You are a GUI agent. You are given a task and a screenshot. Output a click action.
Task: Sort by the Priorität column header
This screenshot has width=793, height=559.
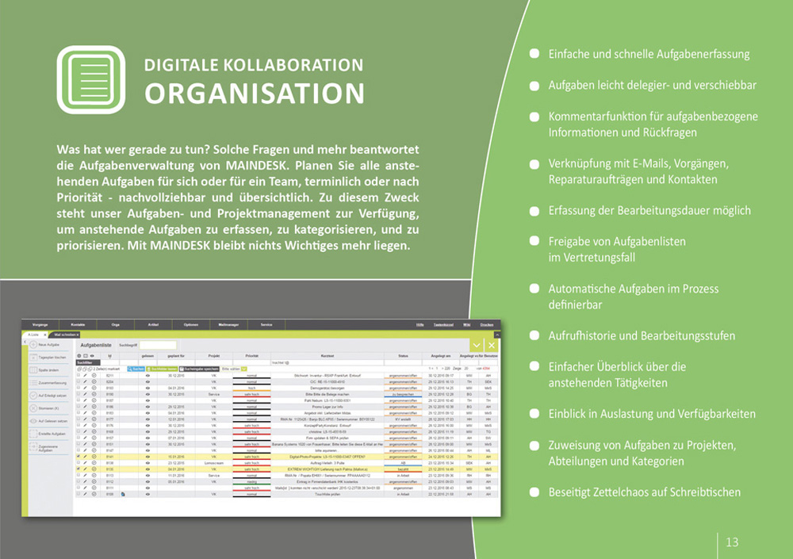[252, 356]
